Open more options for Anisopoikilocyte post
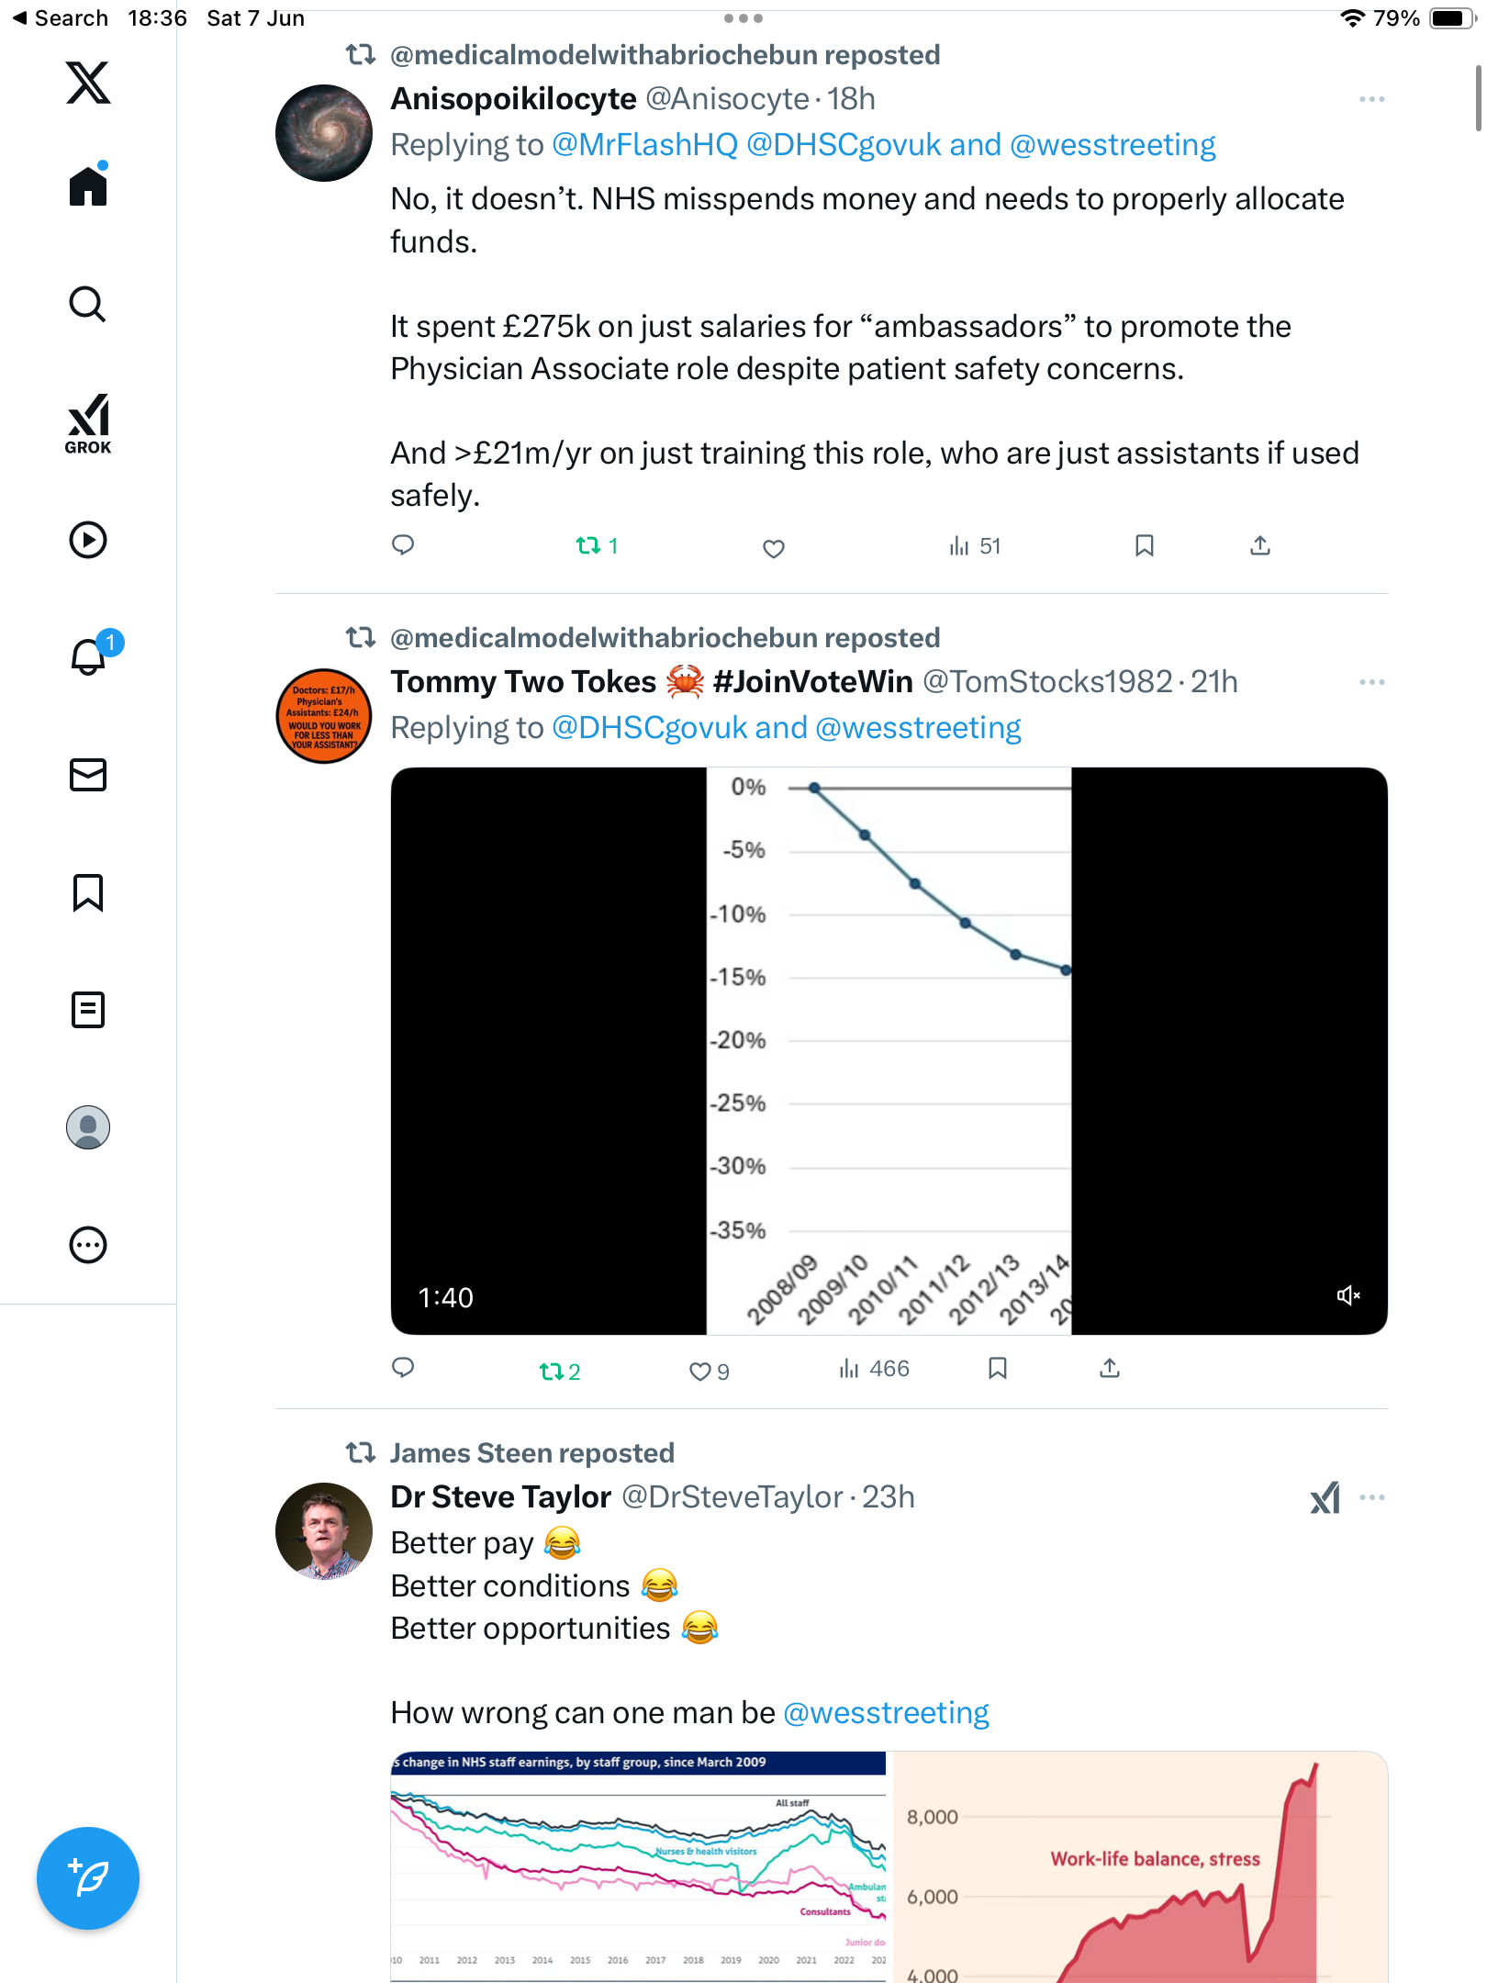Image resolution: width=1487 pixels, height=1983 pixels. [x=1372, y=99]
